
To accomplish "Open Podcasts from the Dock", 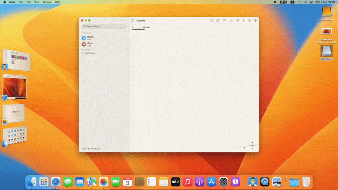I will pos(199,182).
